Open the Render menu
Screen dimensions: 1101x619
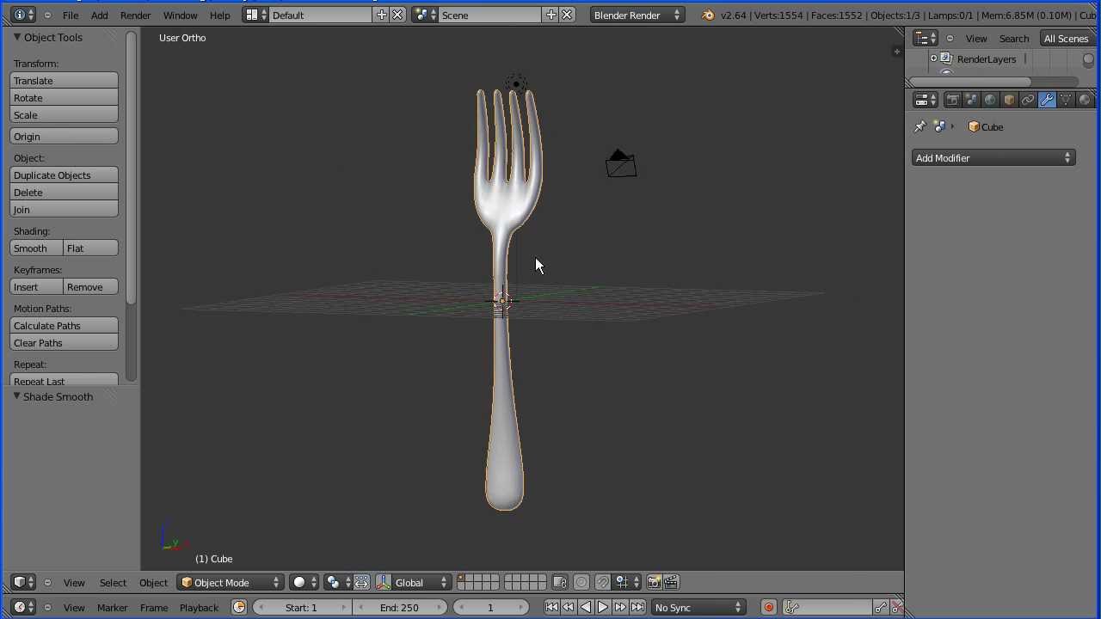click(x=135, y=15)
